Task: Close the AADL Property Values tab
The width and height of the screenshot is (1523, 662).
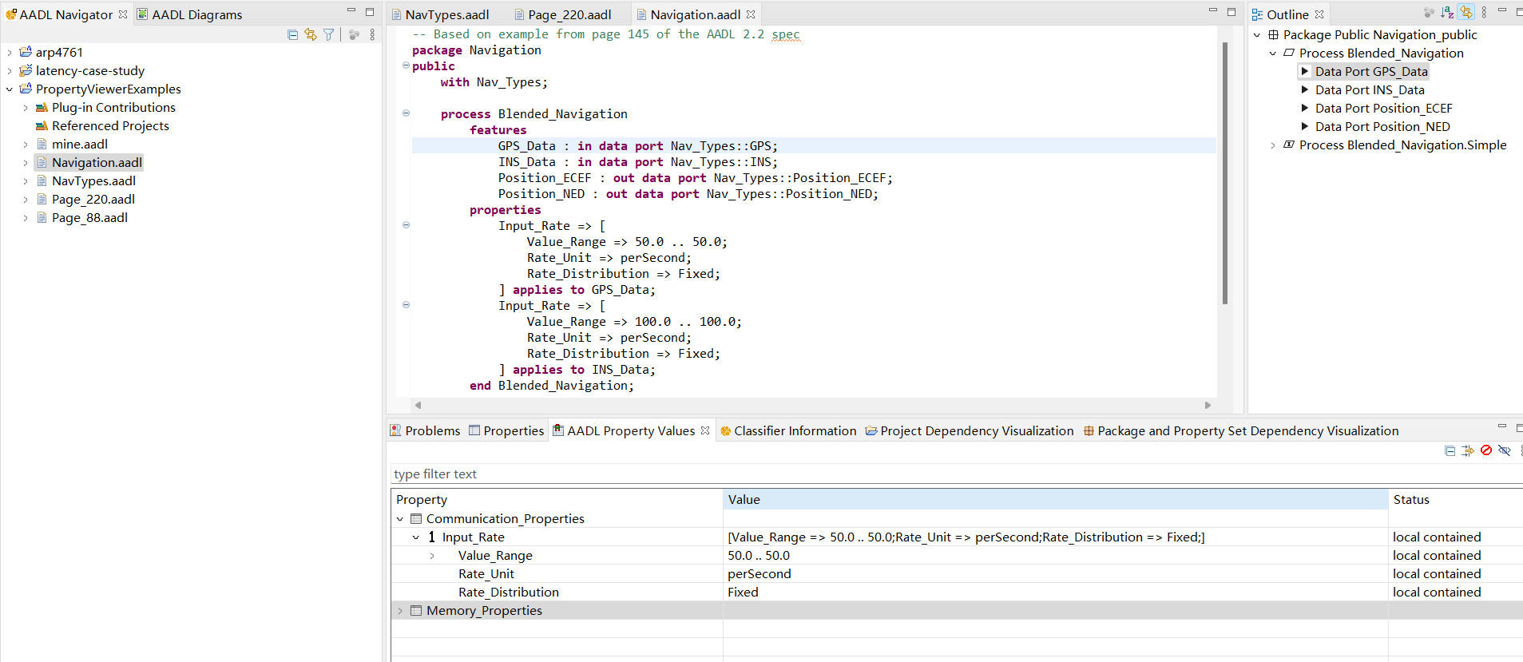Action: pyautogui.click(x=705, y=430)
